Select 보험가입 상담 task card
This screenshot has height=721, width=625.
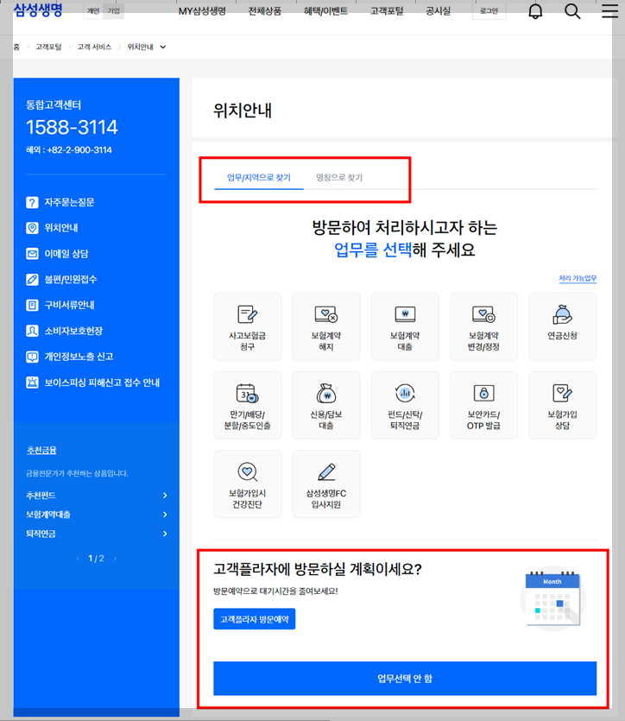pos(563,406)
